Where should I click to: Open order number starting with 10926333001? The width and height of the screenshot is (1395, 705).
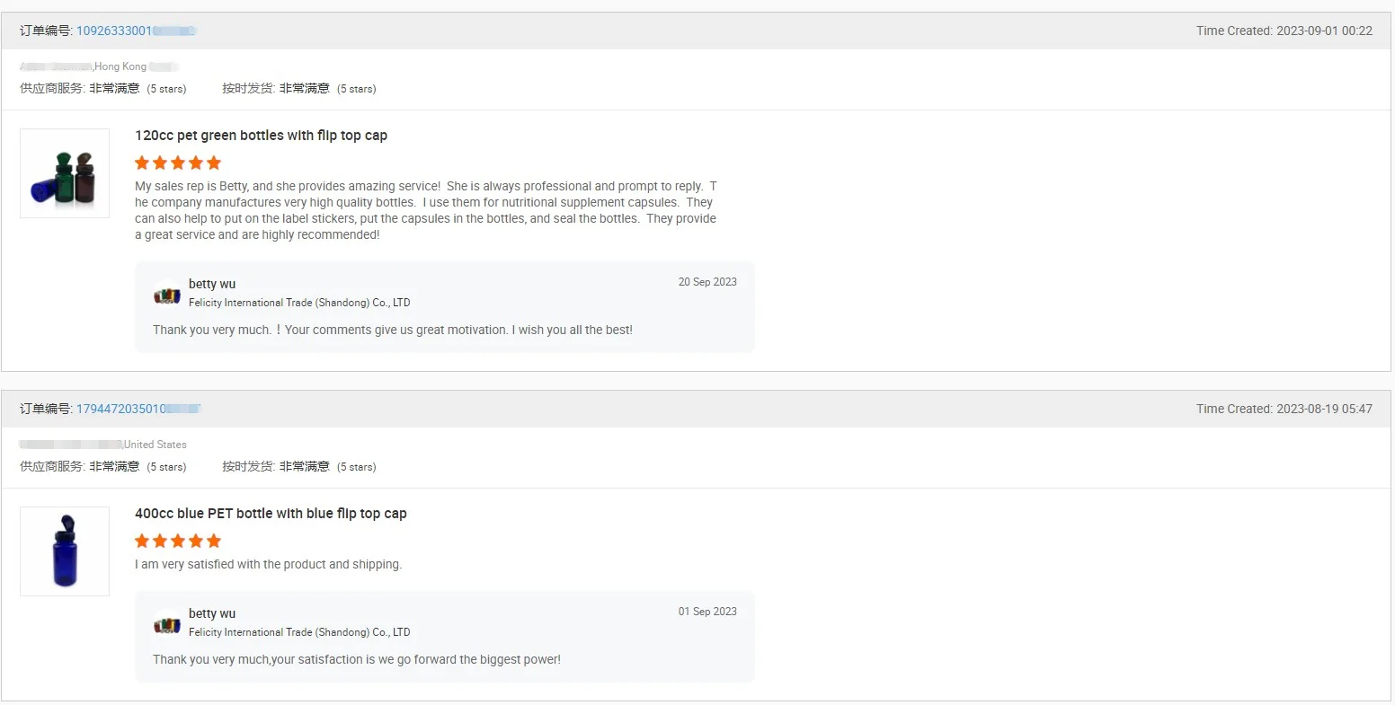(135, 31)
